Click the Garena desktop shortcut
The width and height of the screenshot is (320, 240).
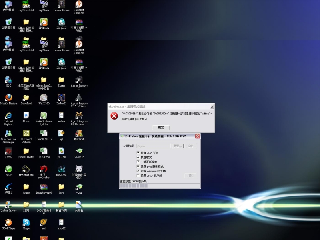[8, 151]
